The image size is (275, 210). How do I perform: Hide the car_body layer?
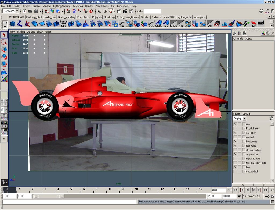coord(235,133)
